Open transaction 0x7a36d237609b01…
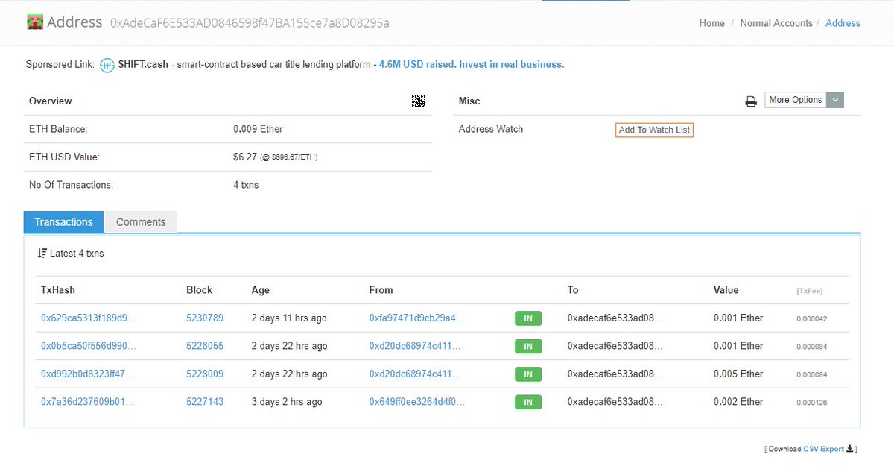Image resolution: width=894 pixels, height=472 pixels. (x=88, y=402)
